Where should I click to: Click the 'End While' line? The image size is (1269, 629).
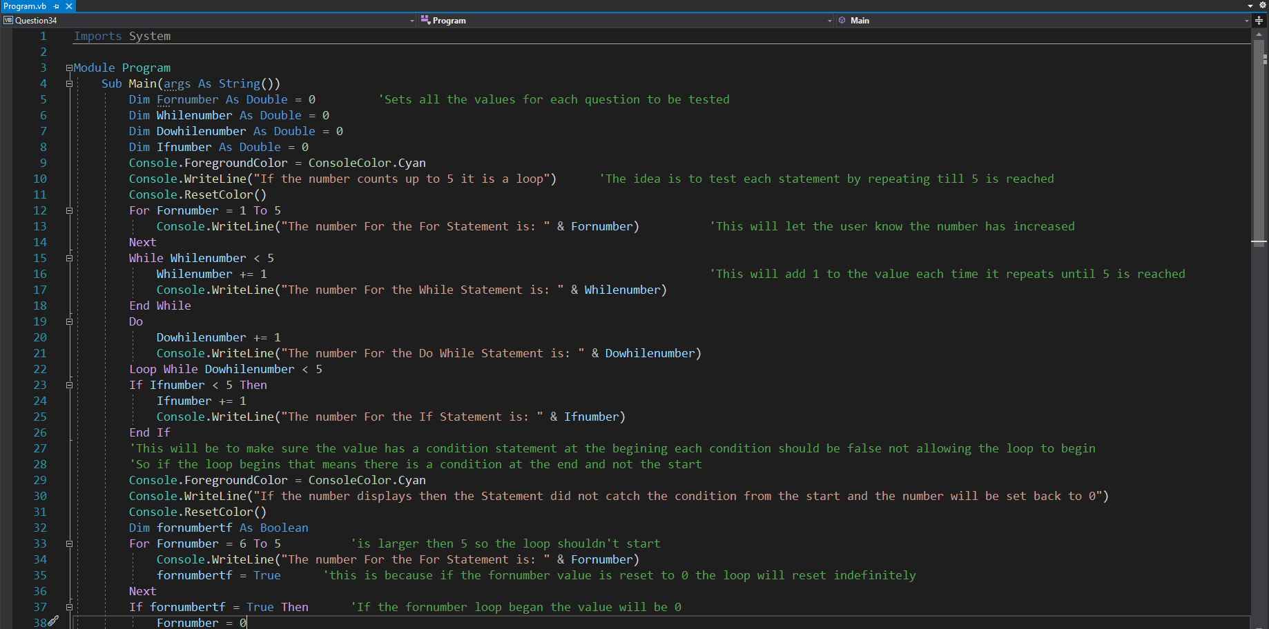(x=160, y=306)
